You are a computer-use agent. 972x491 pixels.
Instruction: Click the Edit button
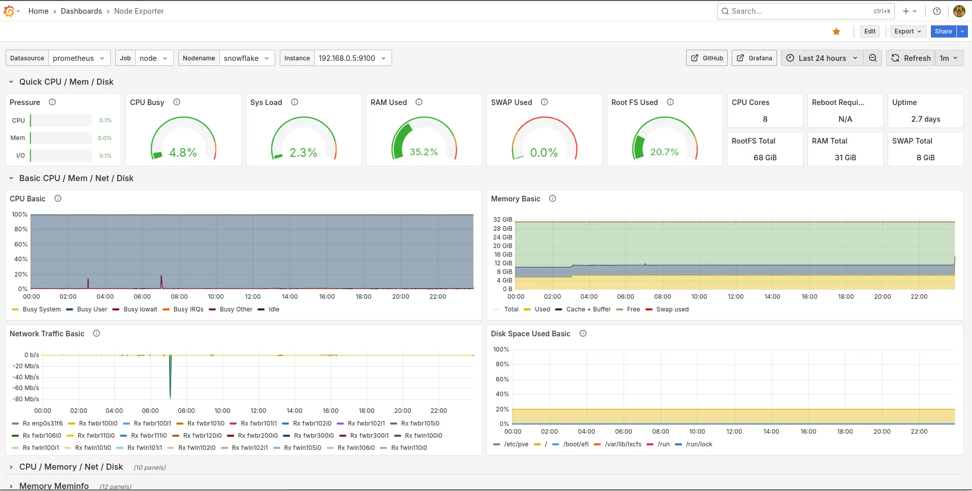point(869,31)
